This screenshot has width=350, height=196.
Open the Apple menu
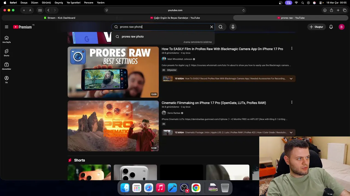click(5, 3)
